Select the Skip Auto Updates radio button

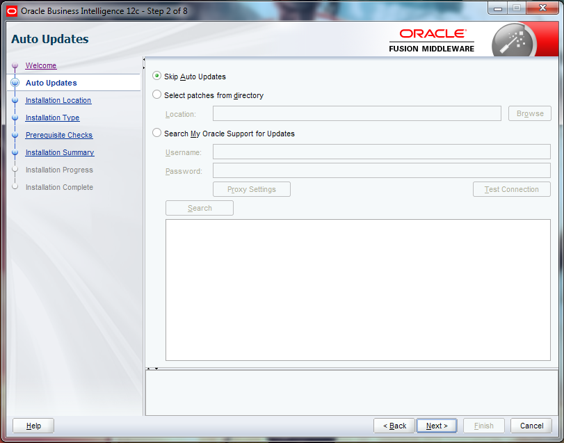point(156,76)
